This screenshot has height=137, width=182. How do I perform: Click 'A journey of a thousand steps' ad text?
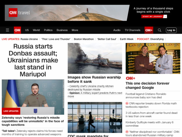pyautogui.click(x=153, y=10)
